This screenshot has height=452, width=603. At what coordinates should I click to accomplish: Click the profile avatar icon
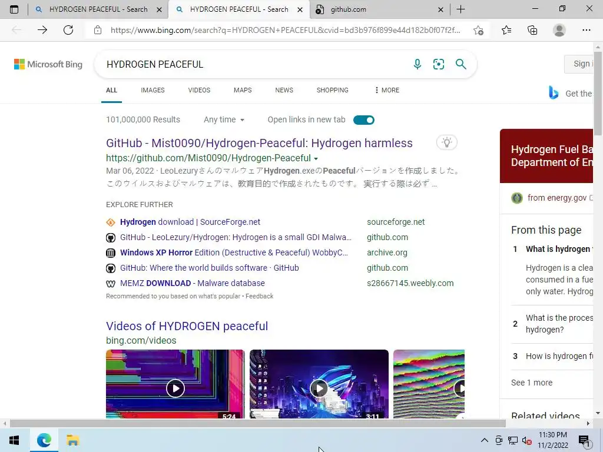point(559,30)
